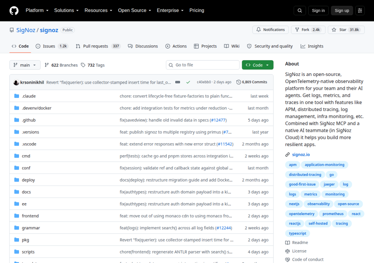The width and height of the screenshot is (374, 263).
Task: Click the Notifications bell button
Action: pyautogui.click(x=271, y=30)
